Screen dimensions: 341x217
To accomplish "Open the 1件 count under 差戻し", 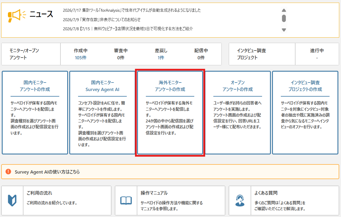I will coord(161,58).
